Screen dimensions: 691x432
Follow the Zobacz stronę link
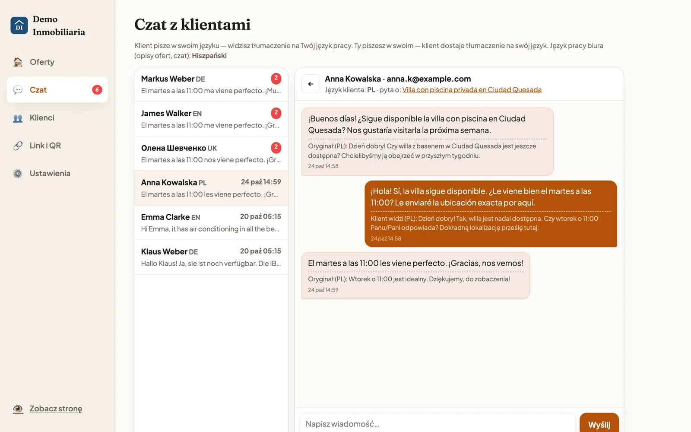[56, 409]
